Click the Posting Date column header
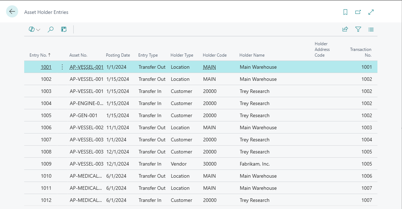 pos(118,55)
